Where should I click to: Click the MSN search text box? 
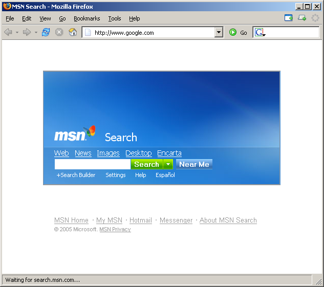coord(93,164)
